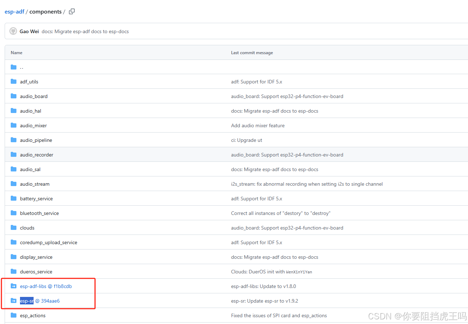Open the audio_board directory
468x324 pixels.
pyautogui.click(x=34, y=96)
